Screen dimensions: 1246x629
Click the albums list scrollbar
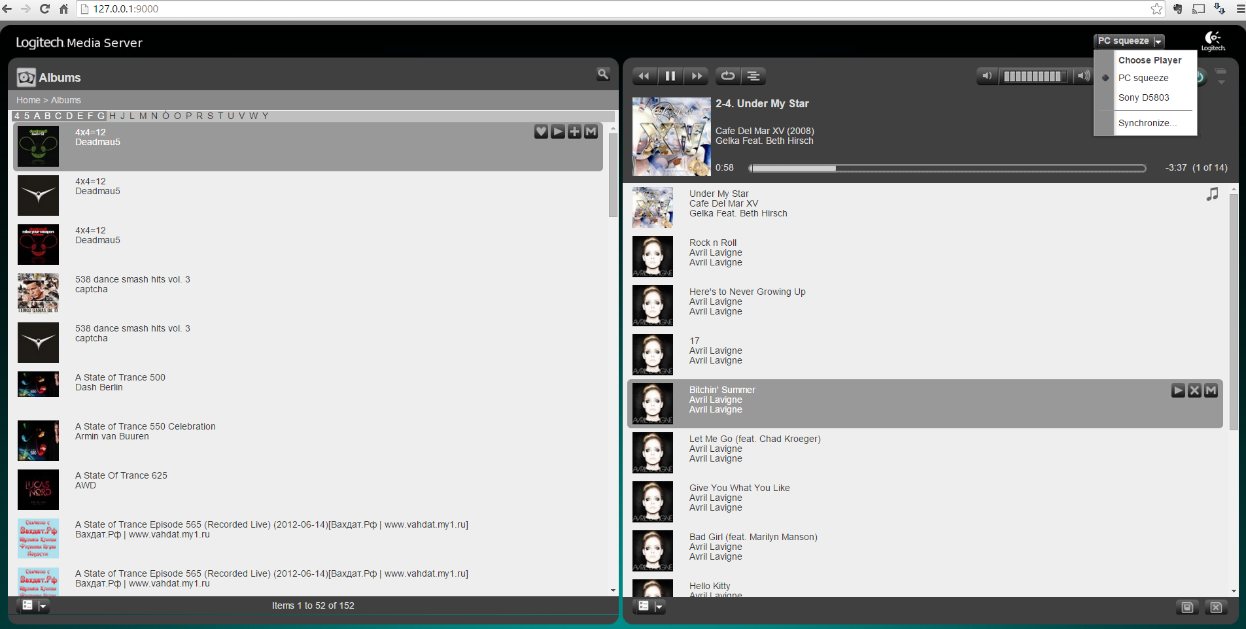pyautogui.click(x=613, y=175)
